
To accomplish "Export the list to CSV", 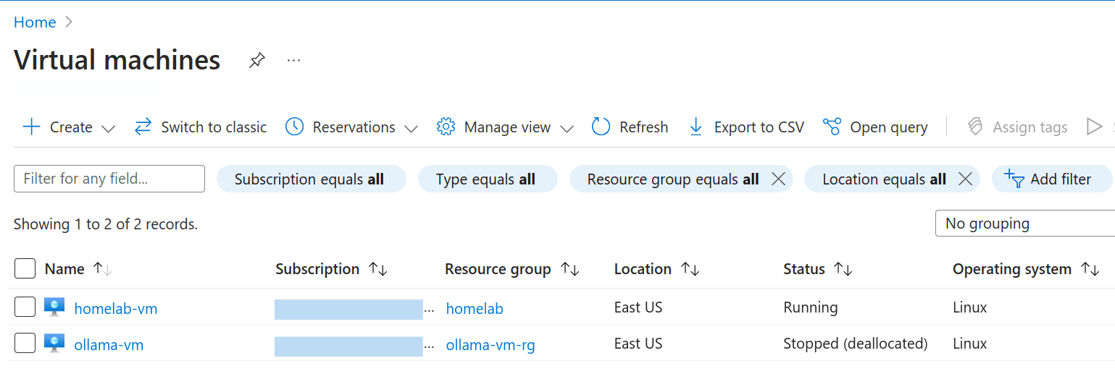I will click(x=746, y=127).
